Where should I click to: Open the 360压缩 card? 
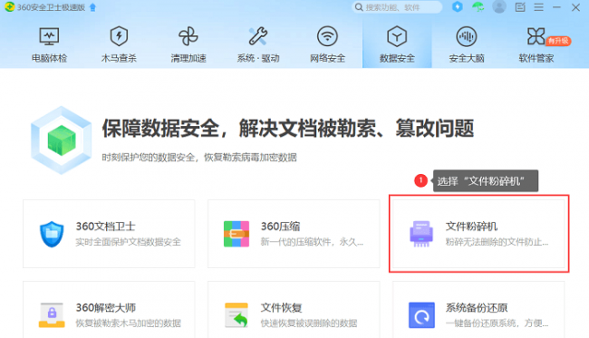pos(294,234)
